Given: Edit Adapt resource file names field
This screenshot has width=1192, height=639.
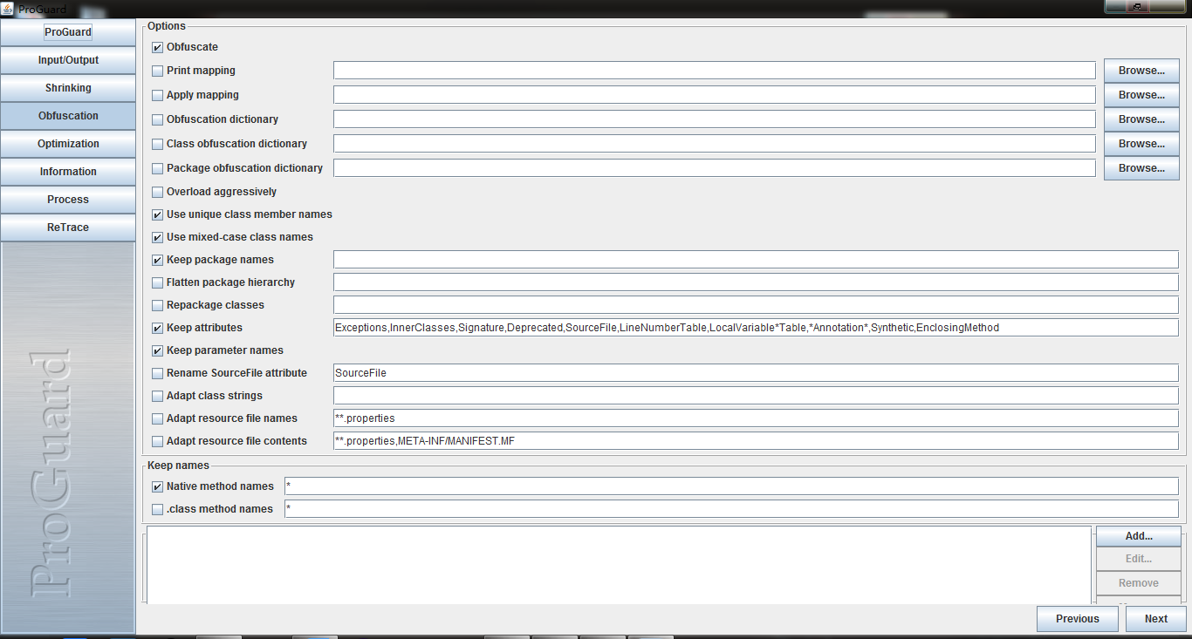Looking at the screenshot, I should (756, 418).
